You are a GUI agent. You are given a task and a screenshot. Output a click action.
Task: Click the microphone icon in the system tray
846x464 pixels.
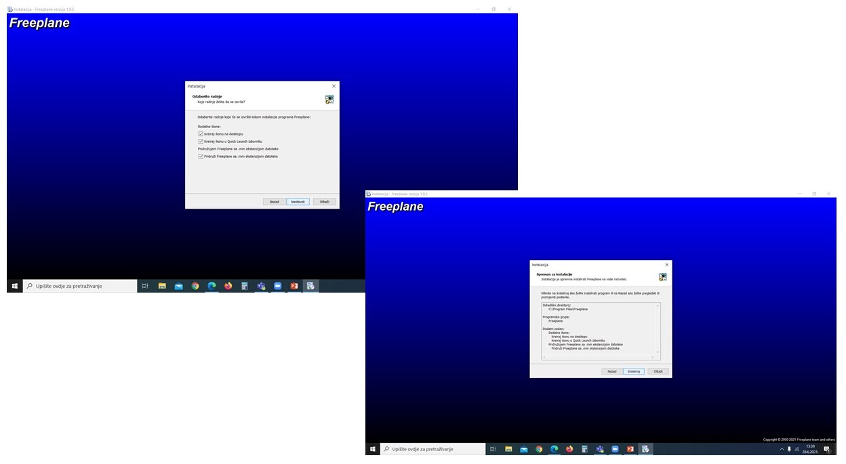click(789, 449)
